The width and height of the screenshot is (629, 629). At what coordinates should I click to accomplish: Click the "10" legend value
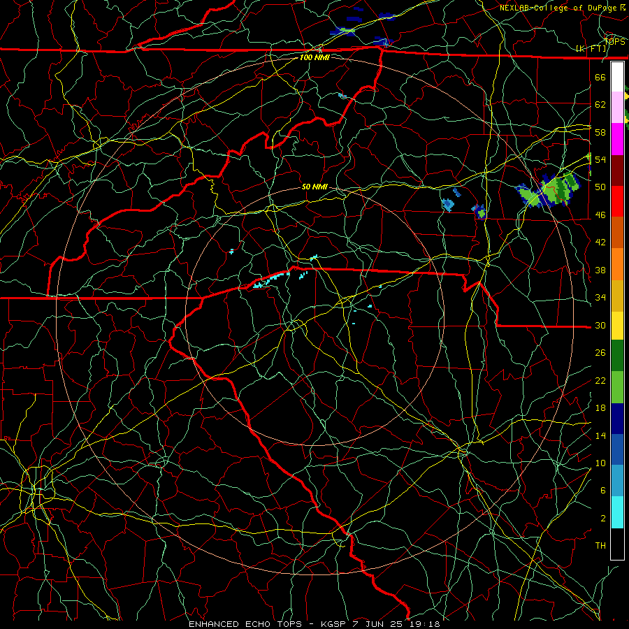(600, 463)
